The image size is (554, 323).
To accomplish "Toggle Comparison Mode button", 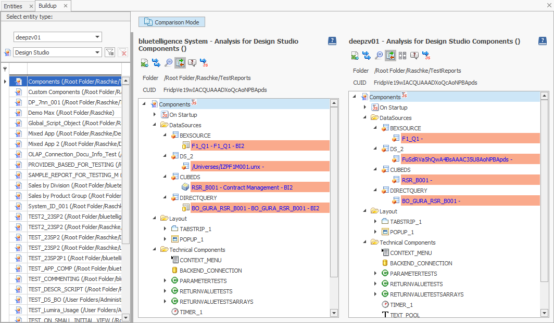I will tap(172, 22).
